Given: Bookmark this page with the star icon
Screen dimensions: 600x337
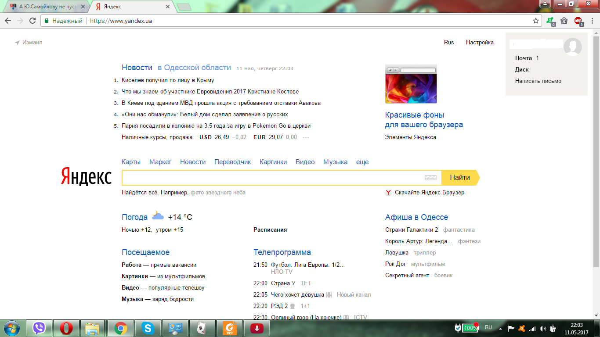Looking at the screenshot, I should tap(536, 21).
